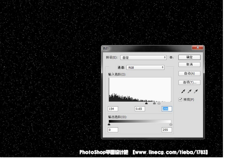Grab the input shadow black slider

[x=146, y=103]
